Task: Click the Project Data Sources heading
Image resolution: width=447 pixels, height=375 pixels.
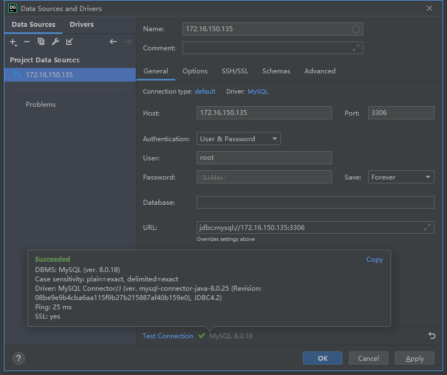Action: tap(45, 60)
